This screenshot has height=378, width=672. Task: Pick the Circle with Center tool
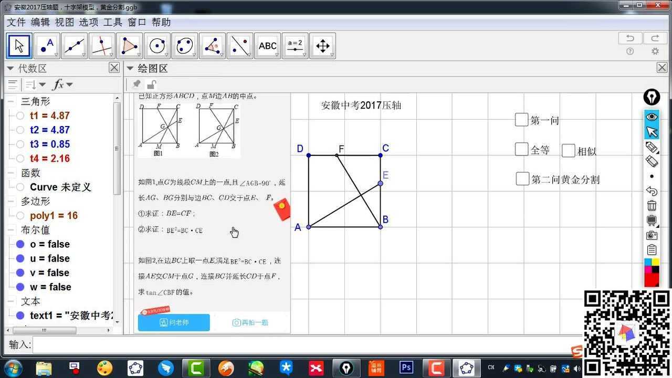[157, 46]
